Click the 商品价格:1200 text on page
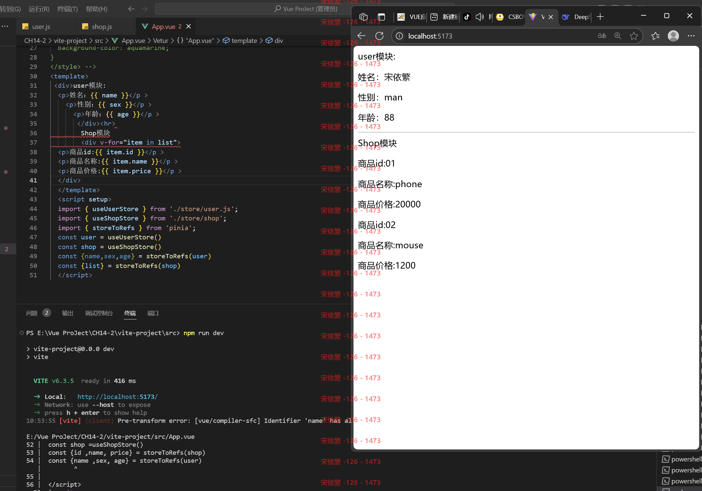This screenshot has height=491, width=702. pos(386,265)
